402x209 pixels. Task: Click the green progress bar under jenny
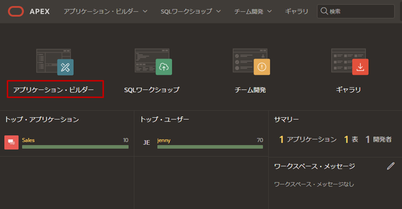point(210,147)
